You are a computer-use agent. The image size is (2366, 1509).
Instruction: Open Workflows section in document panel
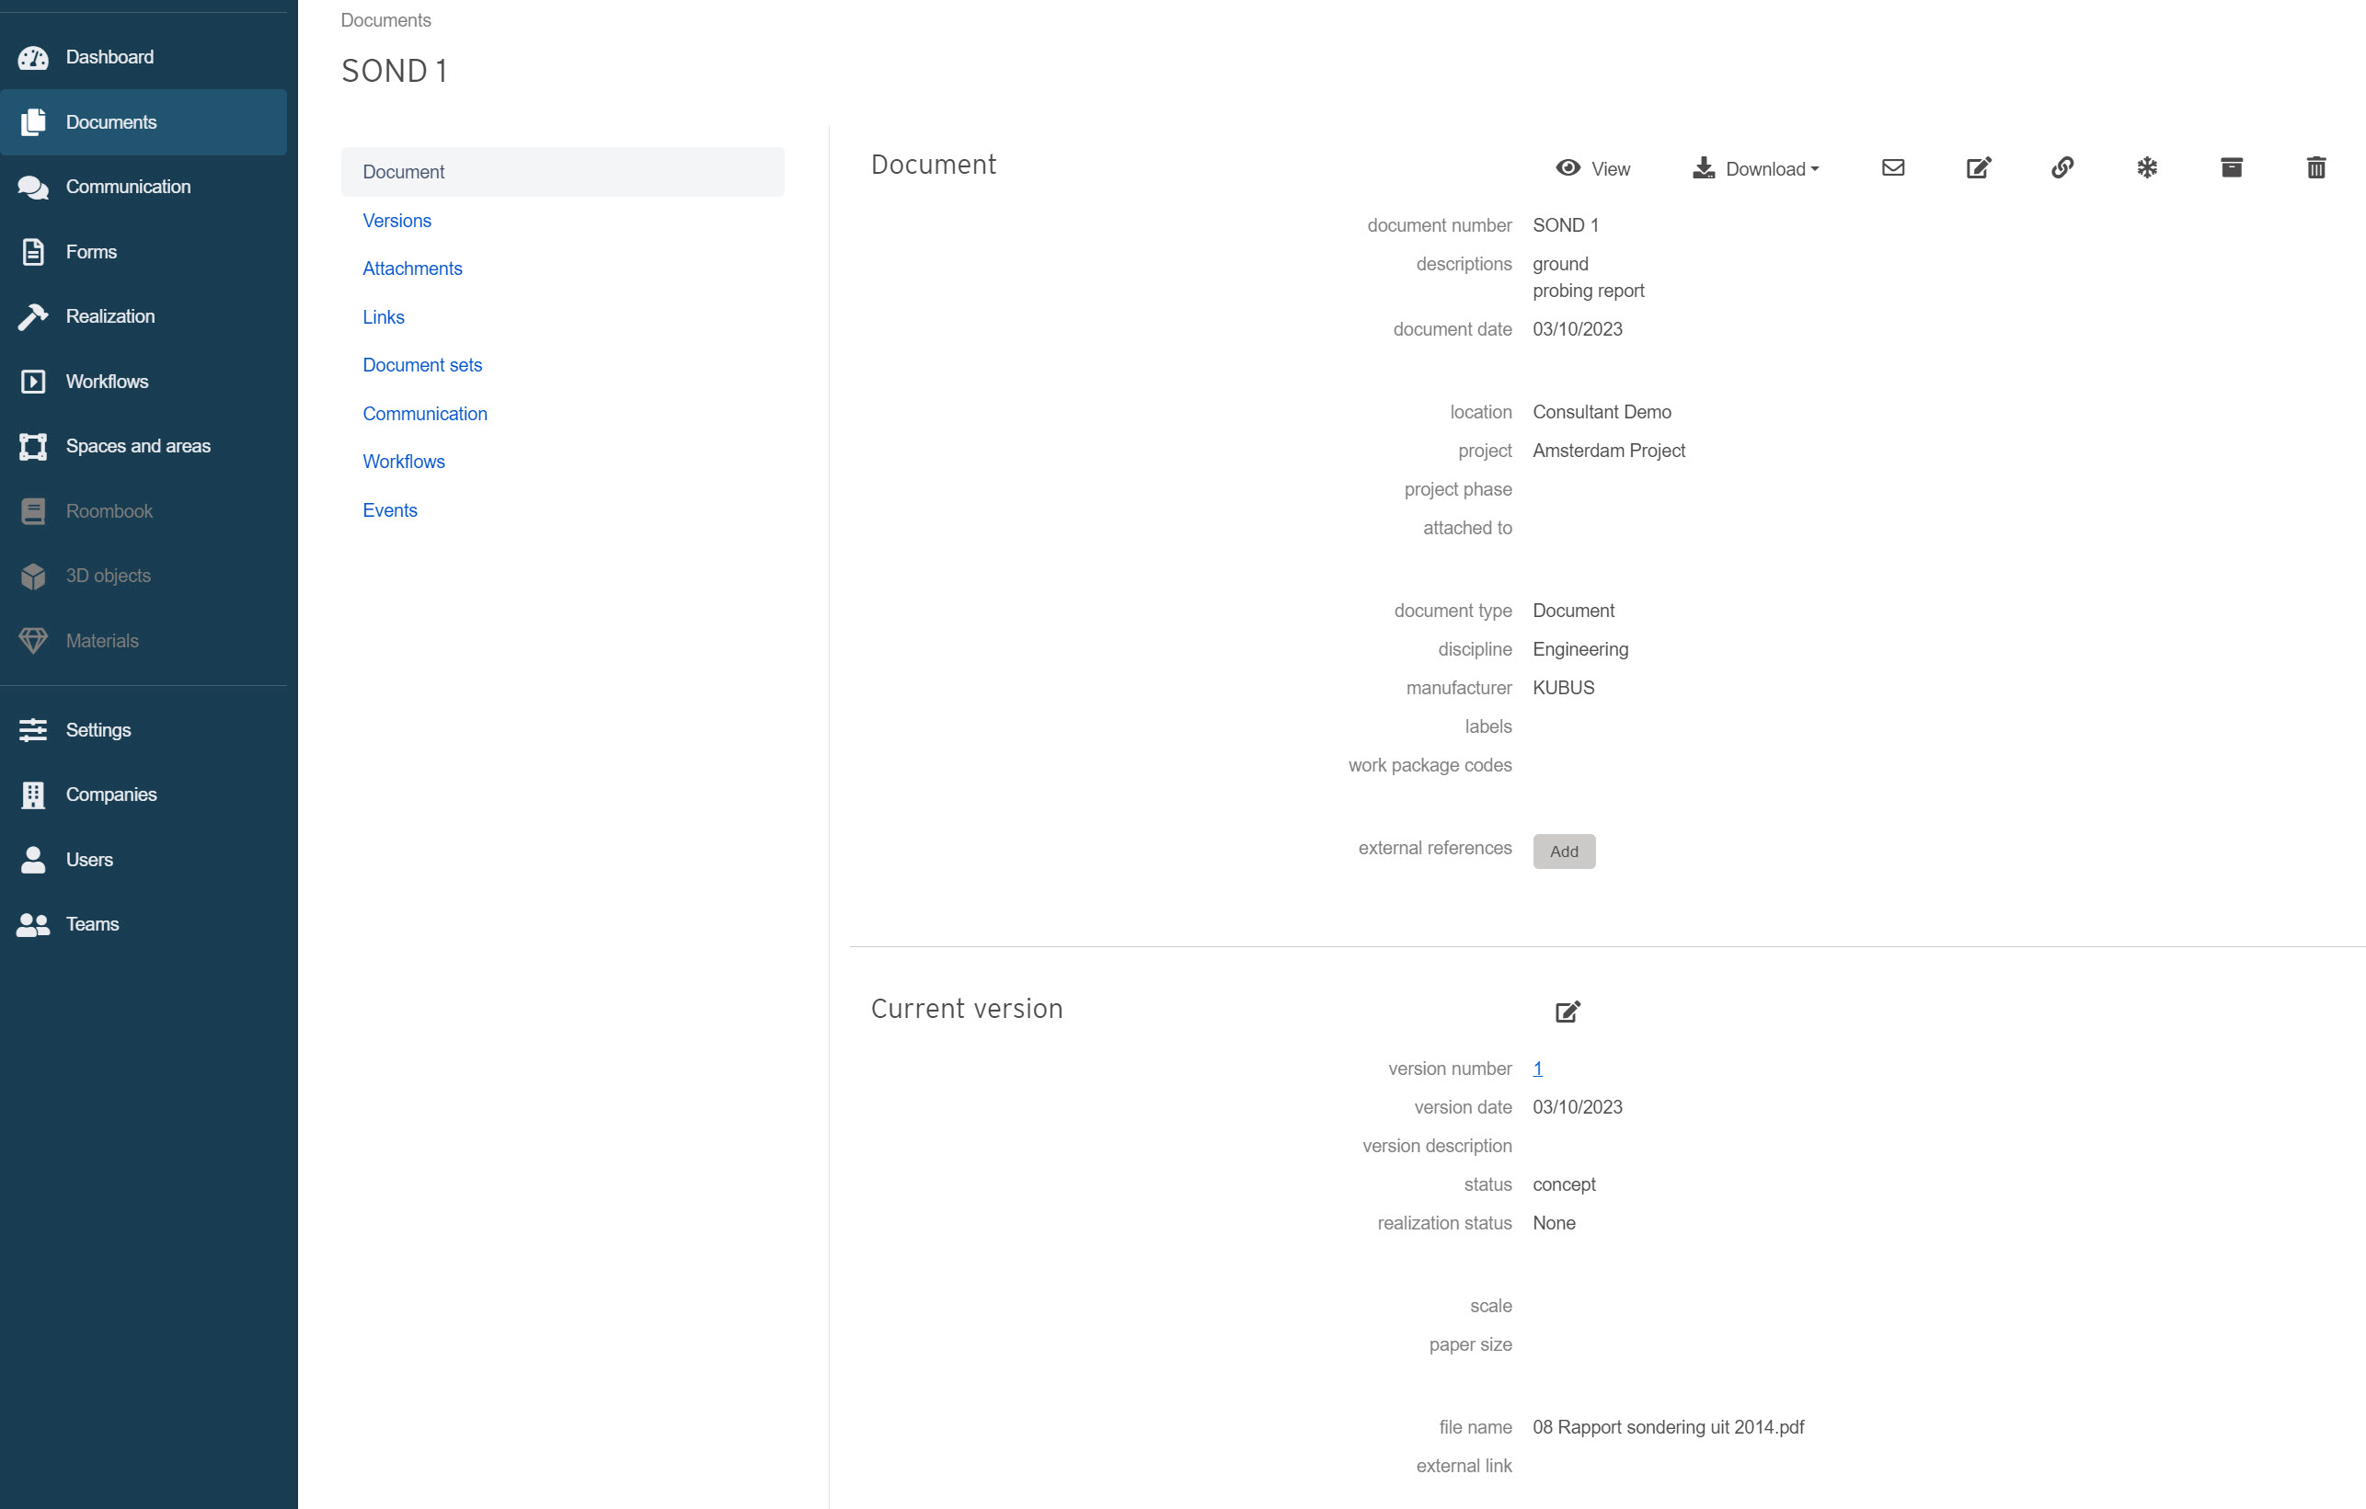(x=404, y=462)
